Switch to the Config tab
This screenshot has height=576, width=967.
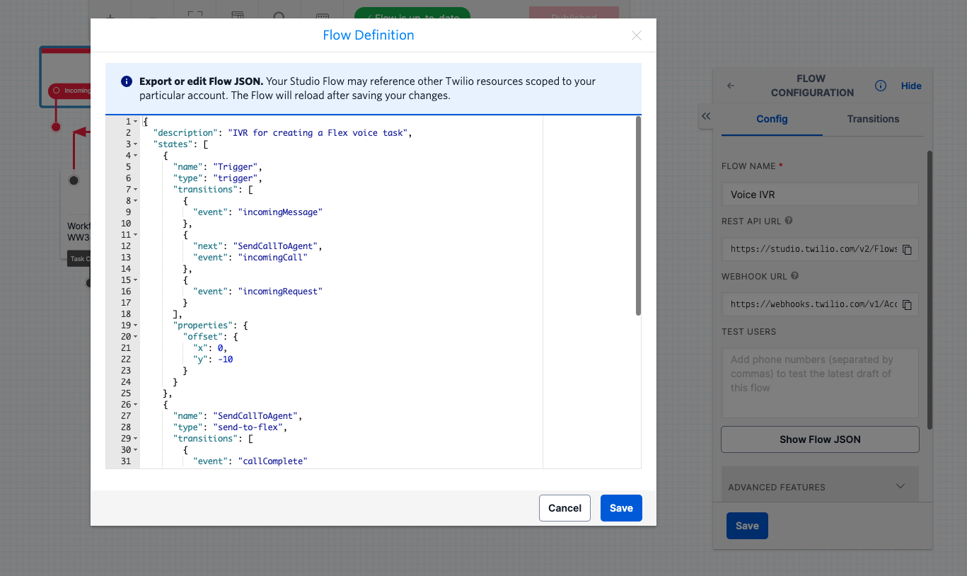772,119
